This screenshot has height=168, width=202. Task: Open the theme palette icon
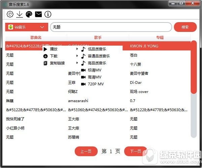29,14
